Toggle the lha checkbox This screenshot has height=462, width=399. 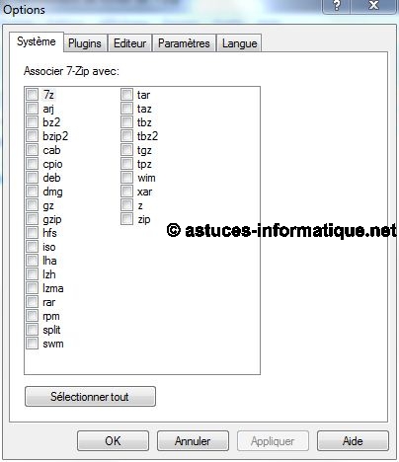click(x=33, y=261)
